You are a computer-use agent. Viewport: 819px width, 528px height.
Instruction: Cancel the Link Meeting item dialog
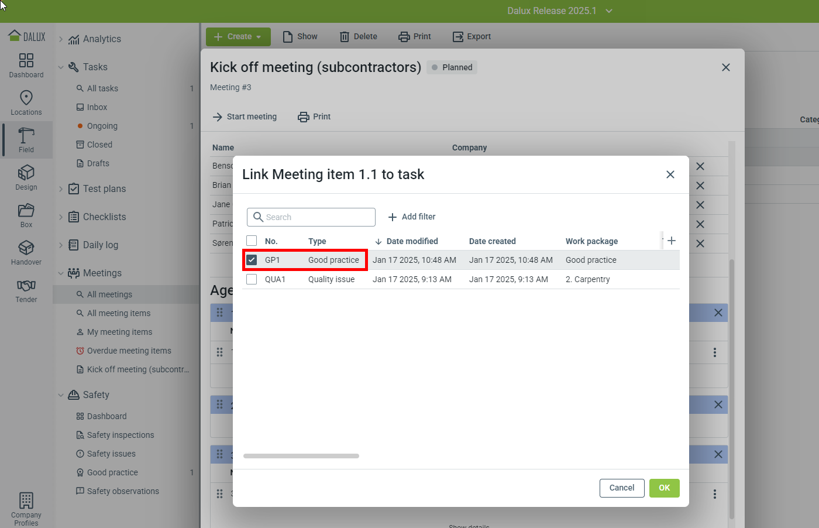(621, 488)
